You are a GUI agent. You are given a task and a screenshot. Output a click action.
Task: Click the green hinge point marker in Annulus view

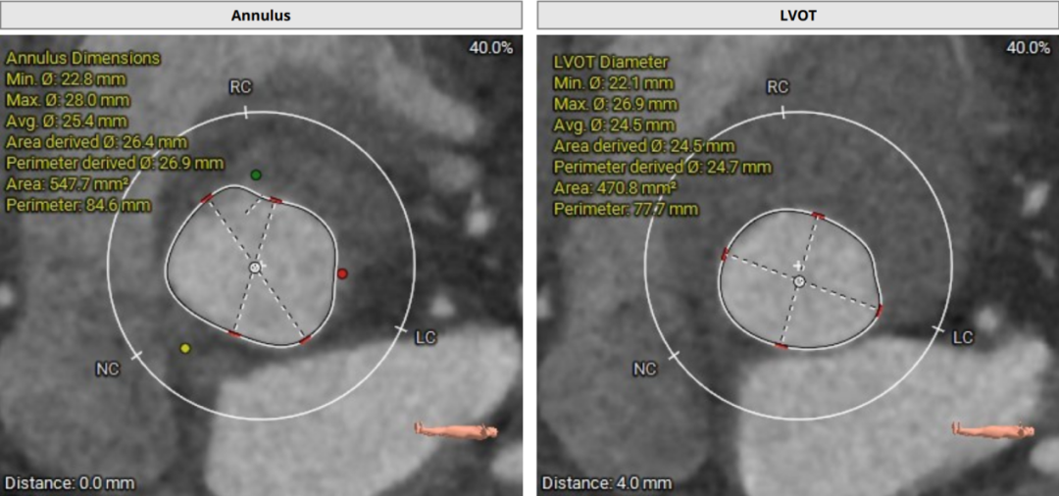coord(256,174)
